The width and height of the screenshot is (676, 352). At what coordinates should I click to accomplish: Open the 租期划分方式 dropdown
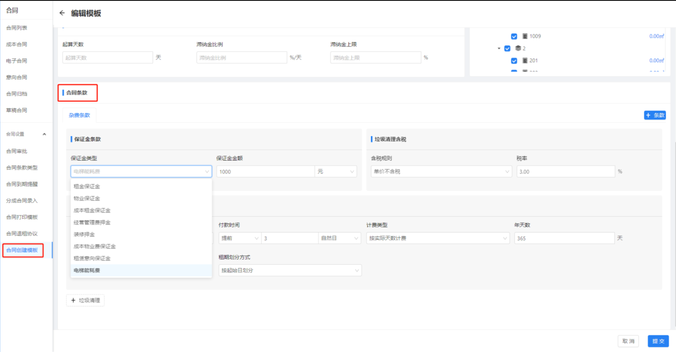pyautogui.click(x=290, y=271)
